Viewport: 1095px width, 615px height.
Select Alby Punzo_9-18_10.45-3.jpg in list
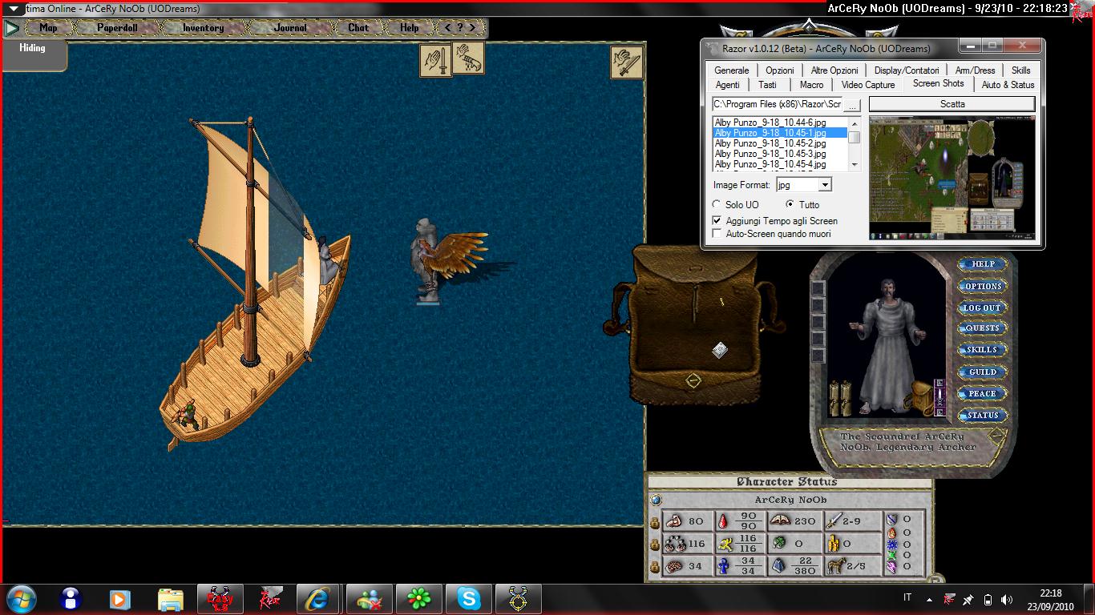(x=779, y=154)
